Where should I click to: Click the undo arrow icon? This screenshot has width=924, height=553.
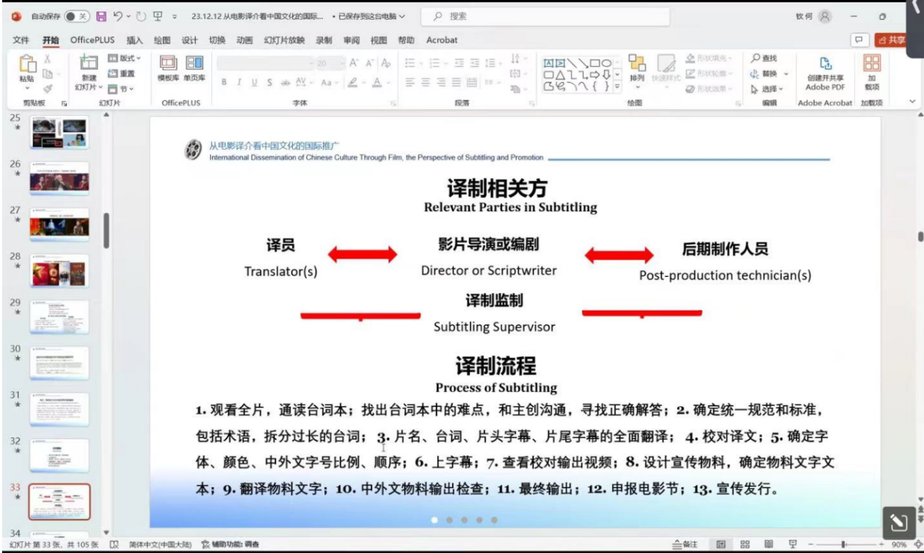coord(117,16)
